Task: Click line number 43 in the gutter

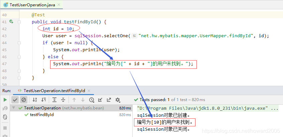Action: coord(4,36)
